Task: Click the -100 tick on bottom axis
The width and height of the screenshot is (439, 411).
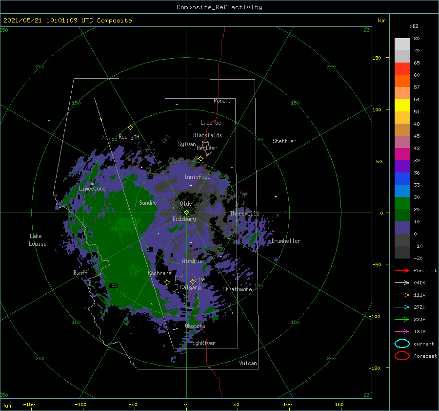Action: tap(80, 404)
